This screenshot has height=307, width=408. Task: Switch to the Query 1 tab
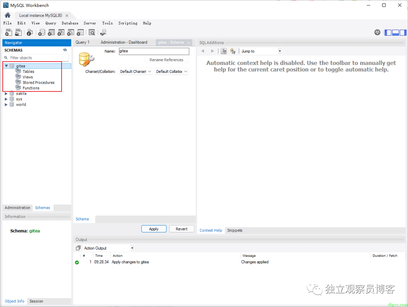tap(82, 42)
